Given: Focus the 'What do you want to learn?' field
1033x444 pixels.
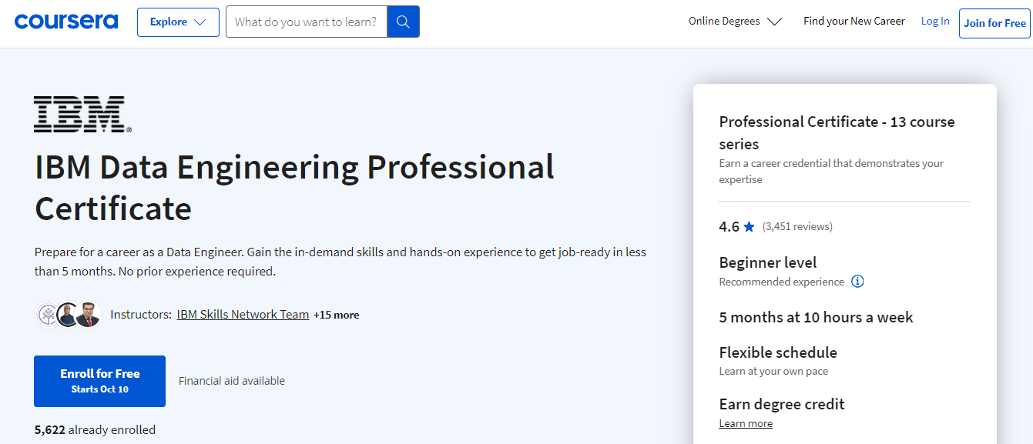Looking at the screenshot, I should pyautogui.click(x=307, y=22).
